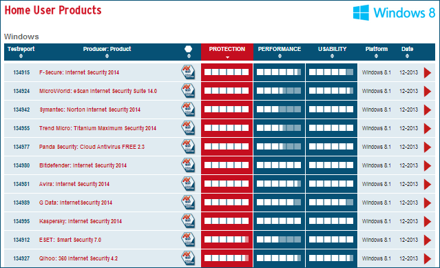Click red arrow in G Data row
Image resolution: width=440 pixels, height=268 pixels.
click(427, 203)
